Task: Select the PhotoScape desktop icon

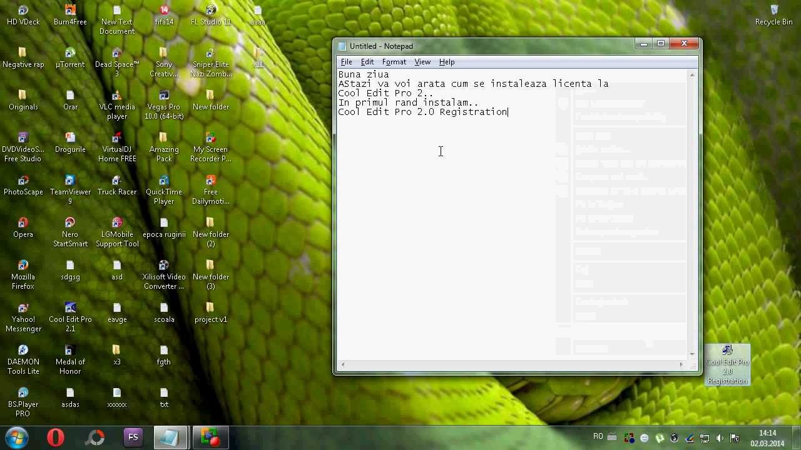Action: click(23, 186)
